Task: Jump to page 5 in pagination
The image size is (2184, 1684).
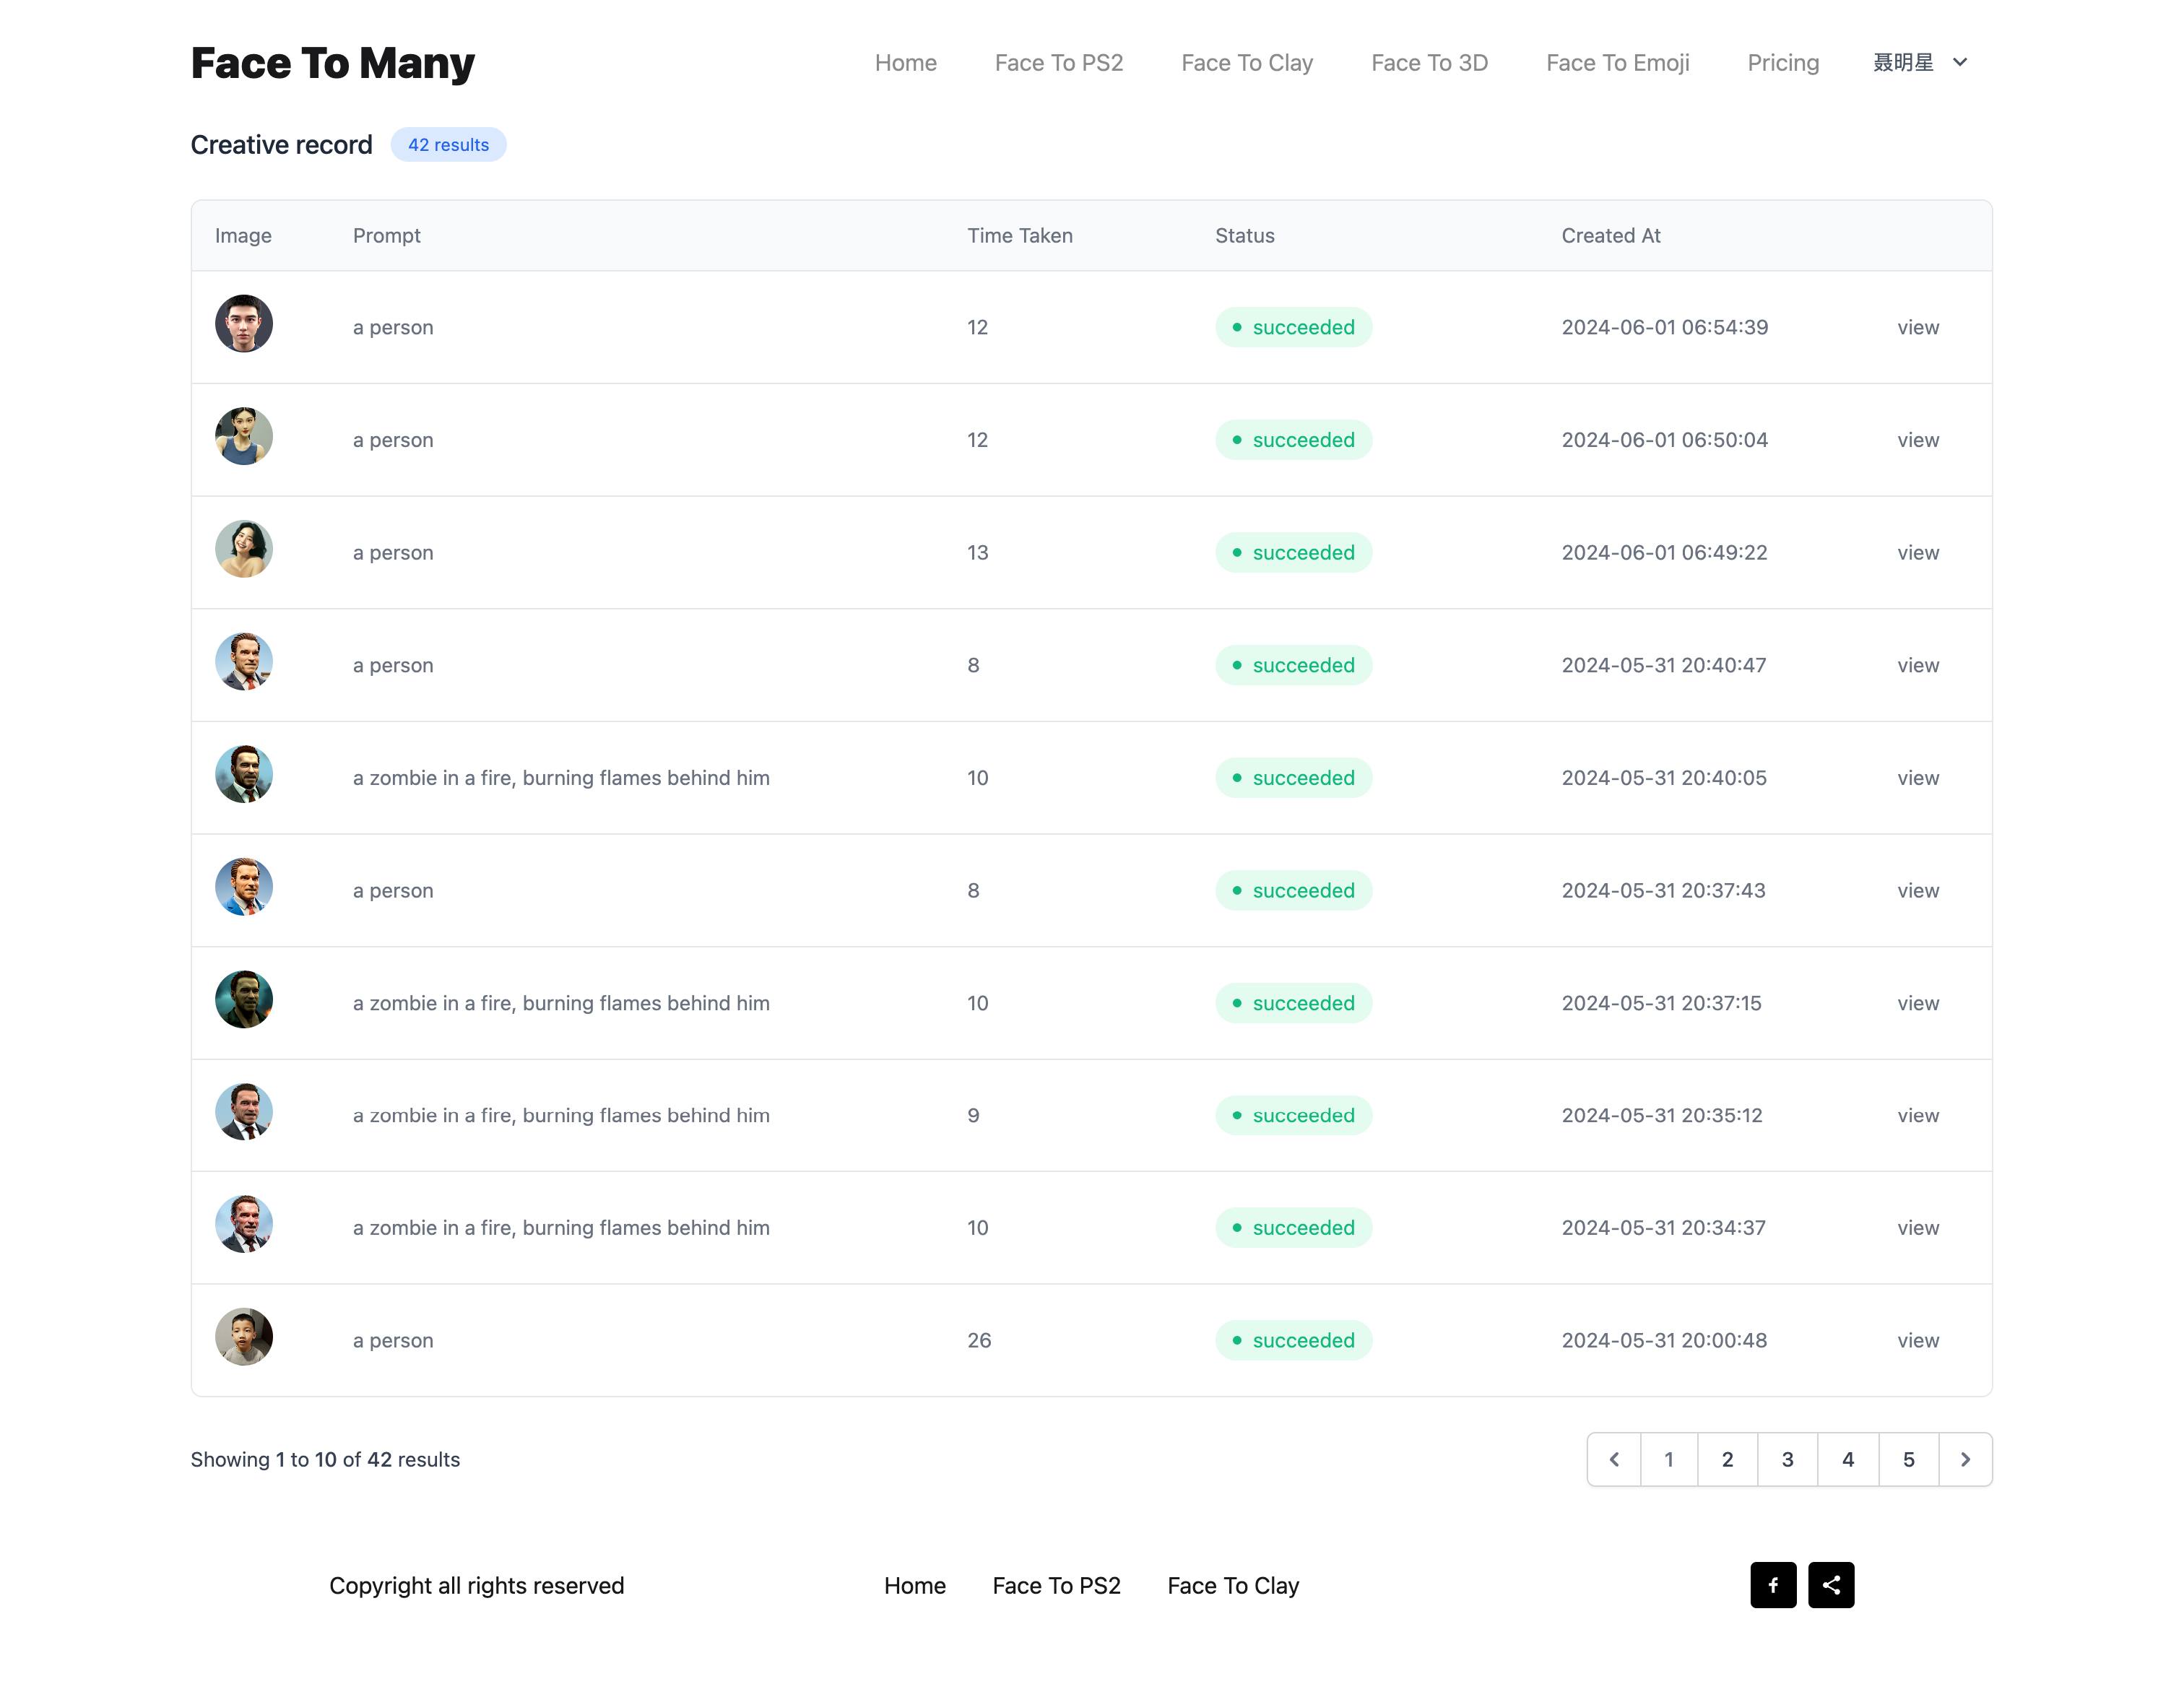Action: coord(1908,1459)
